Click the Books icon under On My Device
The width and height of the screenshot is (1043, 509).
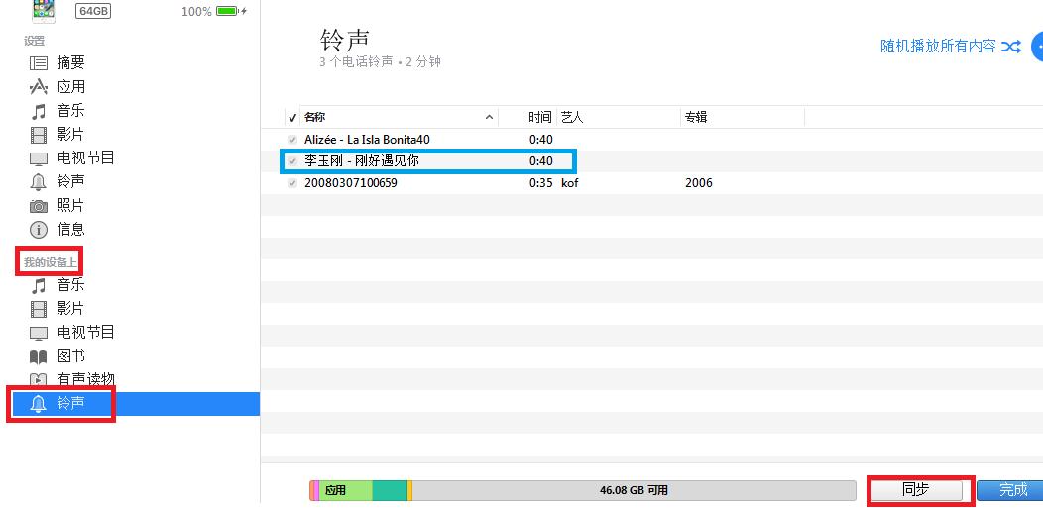(39, 356)
